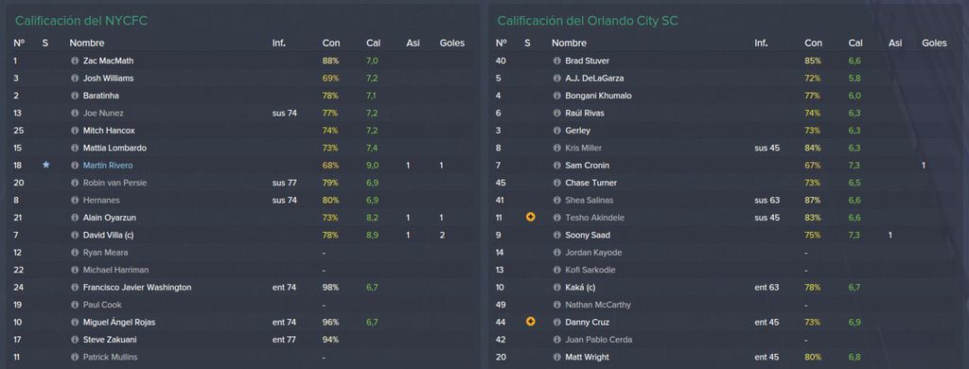The height and width of the screenshot is (369, 969).
Task: Sort Orlando City table by Nombre header
Action: (x=569, y=44)
